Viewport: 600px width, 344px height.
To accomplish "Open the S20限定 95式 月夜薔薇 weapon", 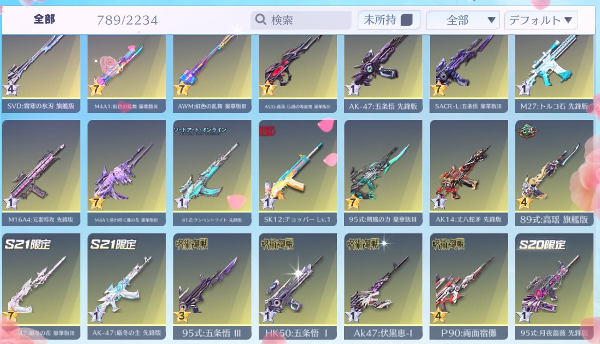I will tap(554, 286).
